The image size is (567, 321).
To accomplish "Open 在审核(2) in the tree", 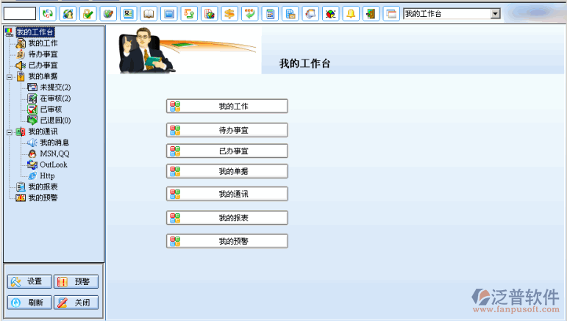I will [55, 98].
